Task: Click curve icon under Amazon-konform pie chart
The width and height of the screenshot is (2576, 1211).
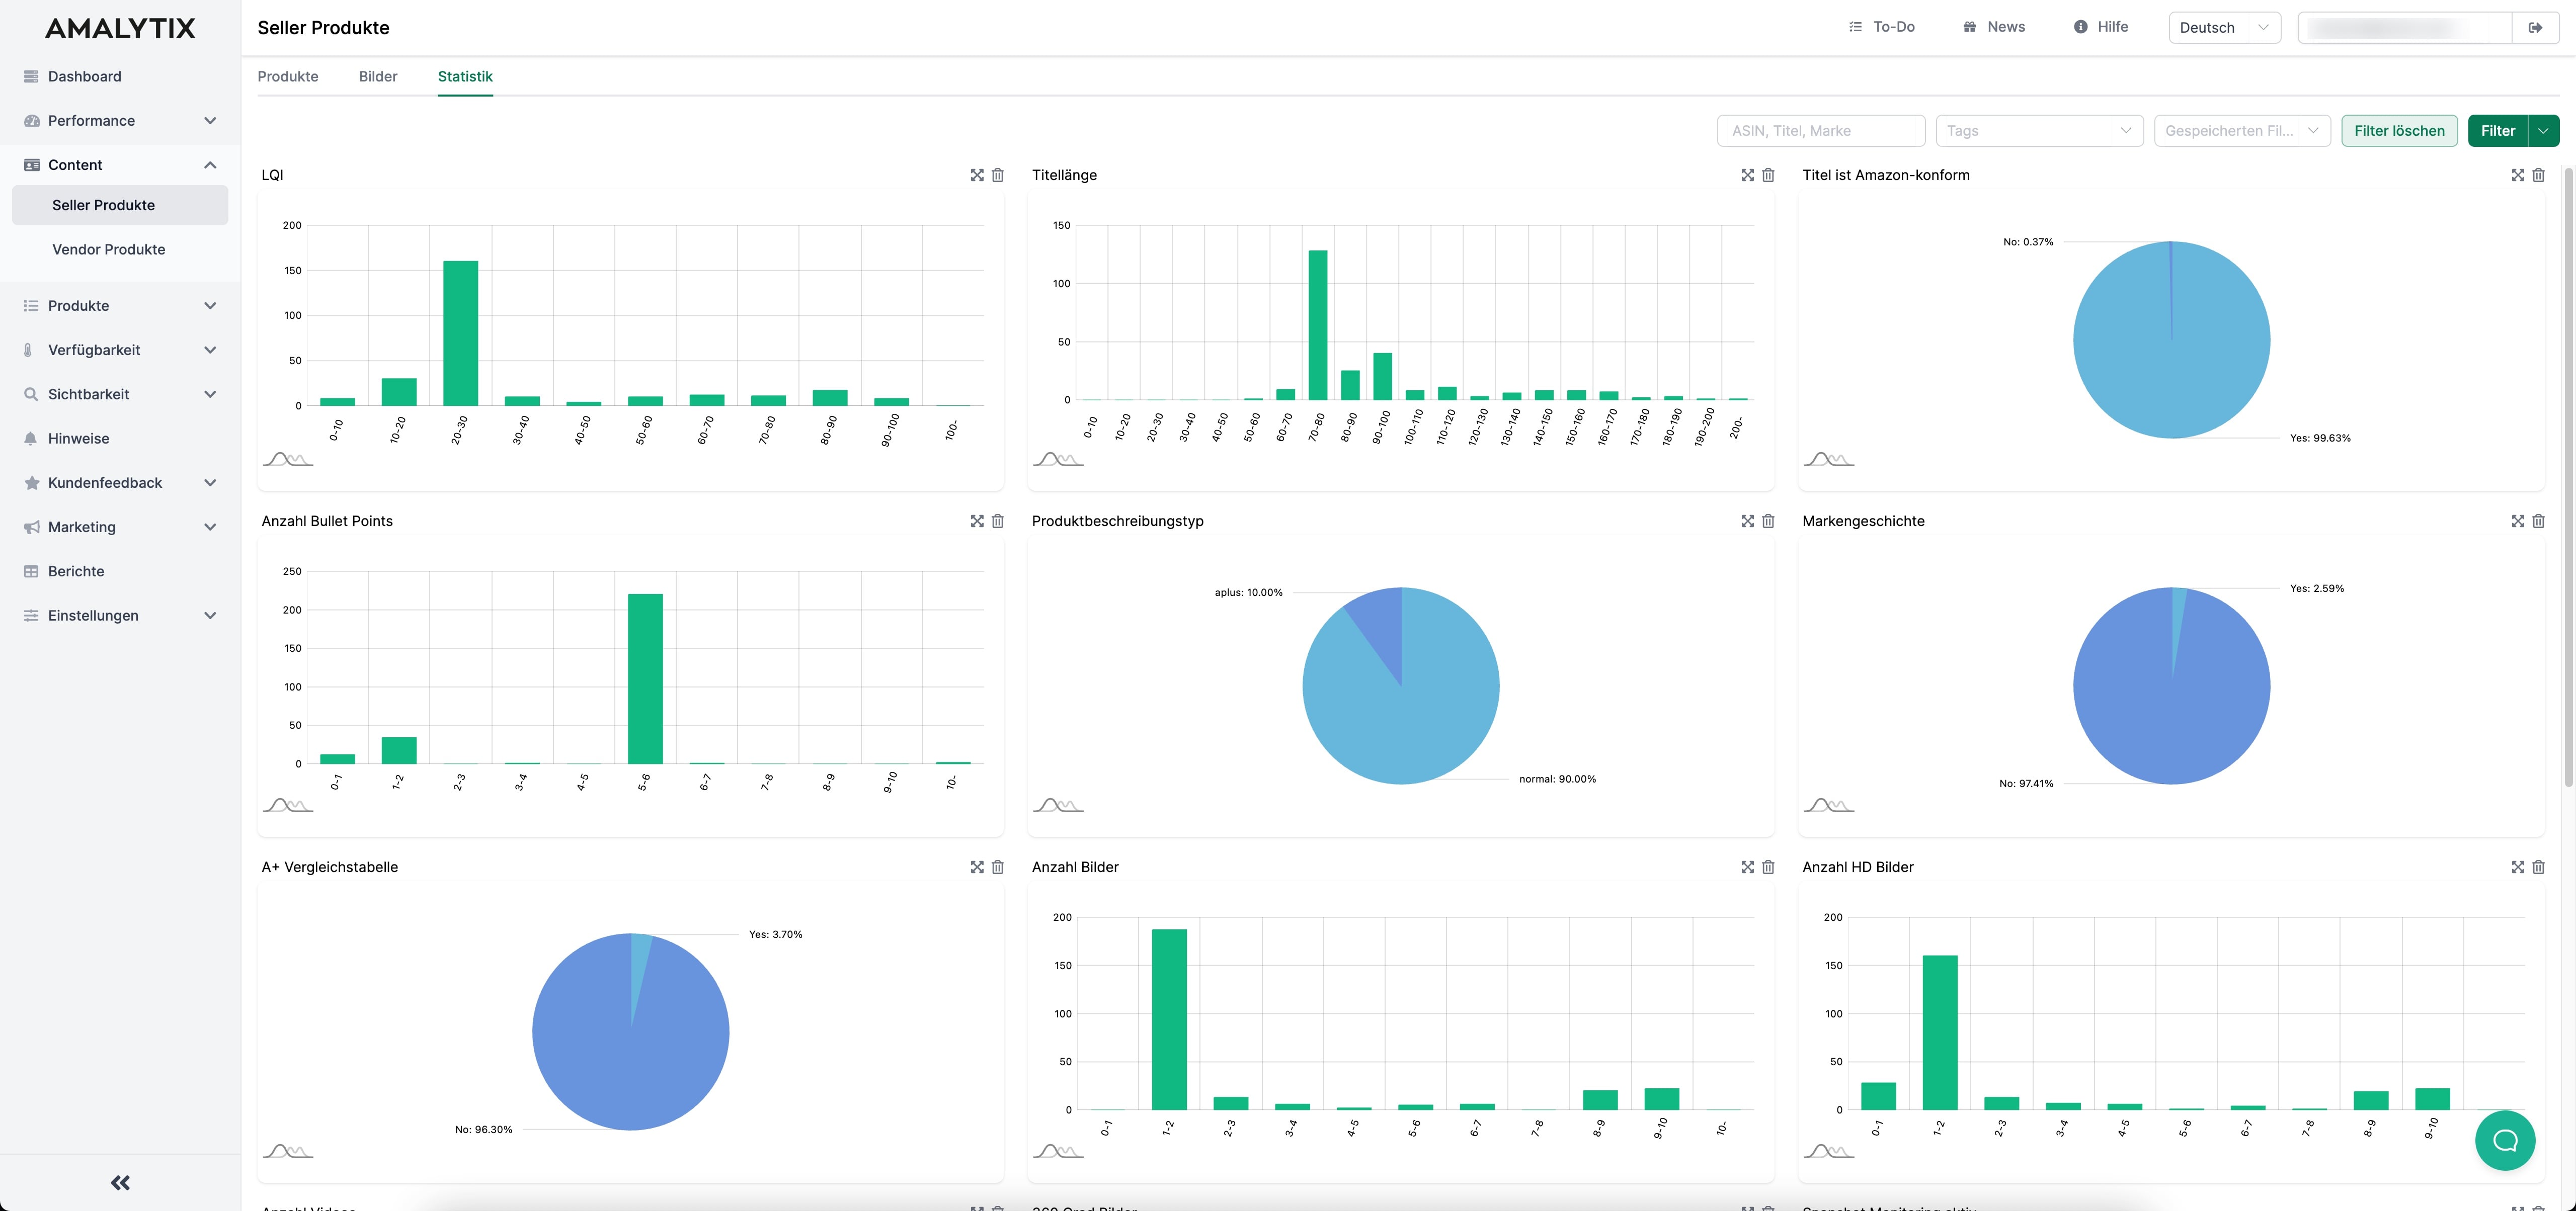Action: pyautogui.click(x=1829, y=460)
